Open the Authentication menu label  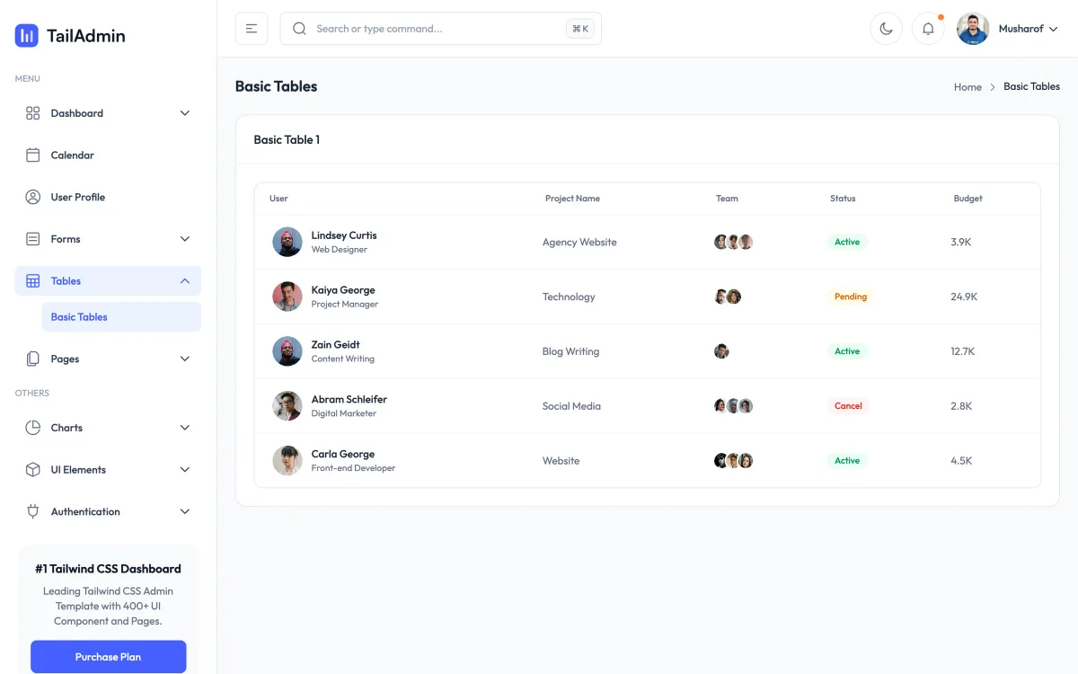pos(85,511)
